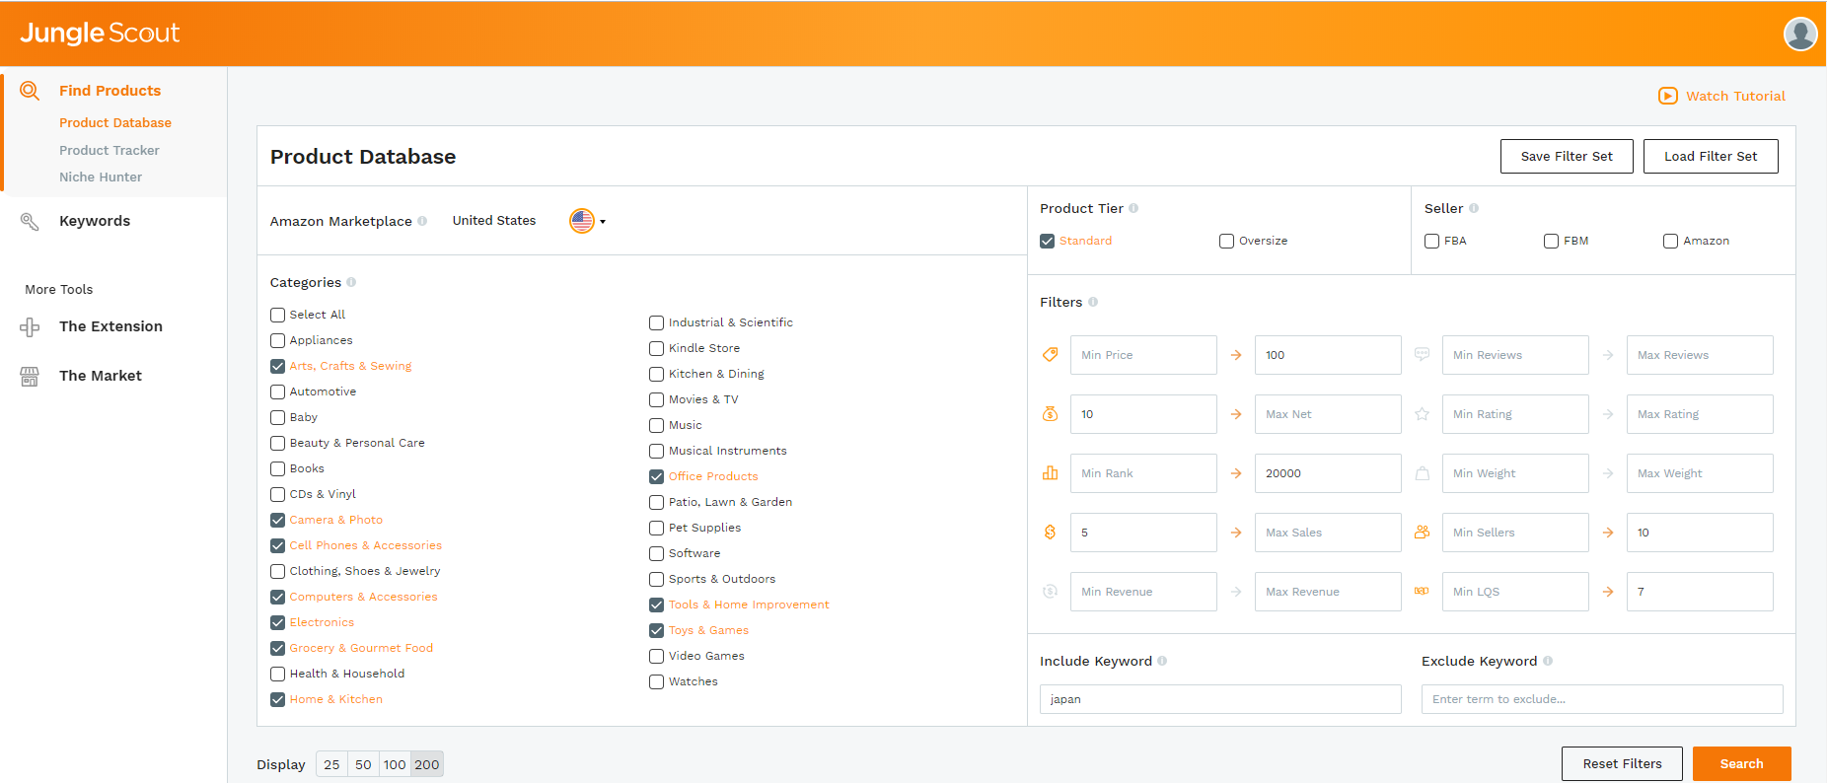This screenshot has width=1827, height=783.
Task: Click the reviews speech bubble icon
Action: [1422, 355]
